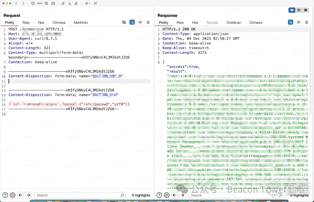Click the Request search magnifier icon

coord(122,195)
